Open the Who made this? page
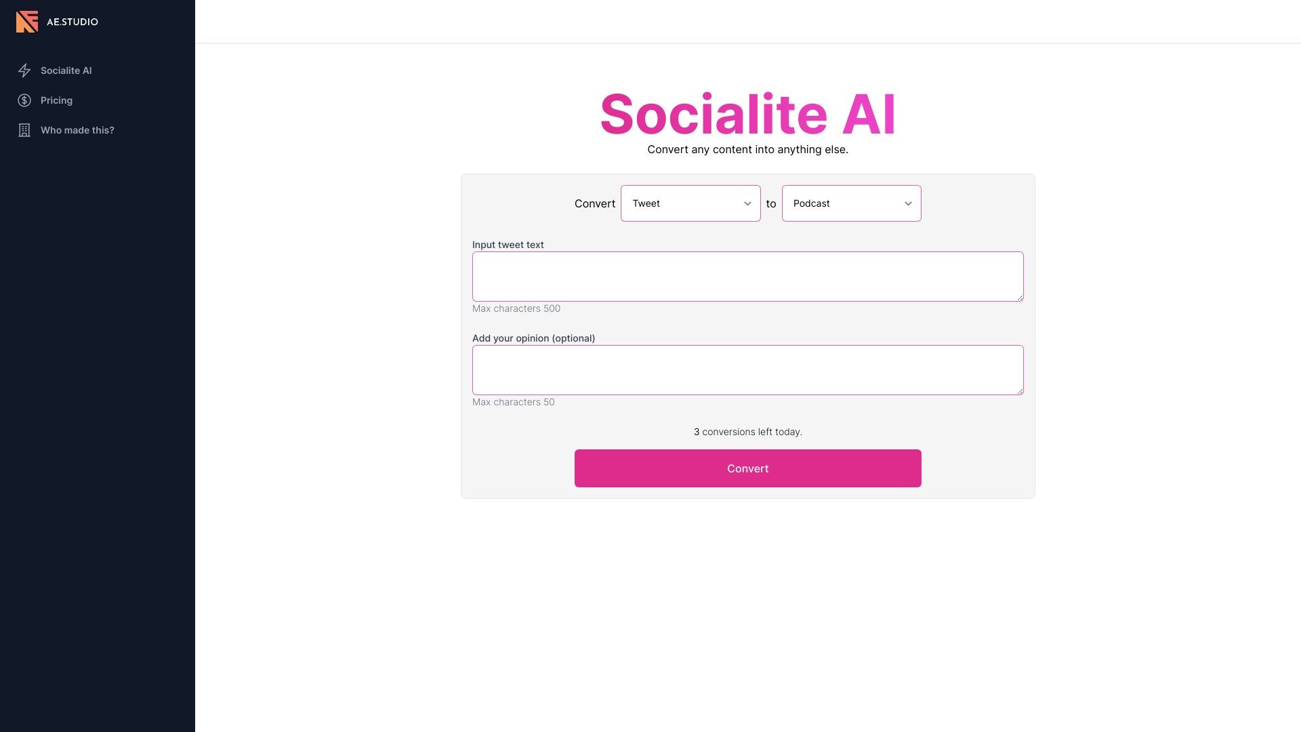 (x=77, y=130)
